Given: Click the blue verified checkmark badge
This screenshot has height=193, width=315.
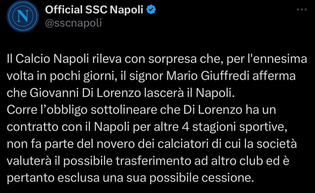Looking at the screenshot, I should point(151,10).
